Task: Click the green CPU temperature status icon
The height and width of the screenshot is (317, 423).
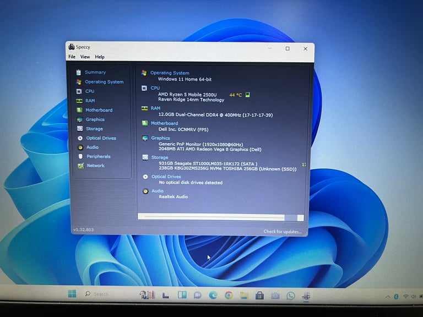Action: point(248,95)
